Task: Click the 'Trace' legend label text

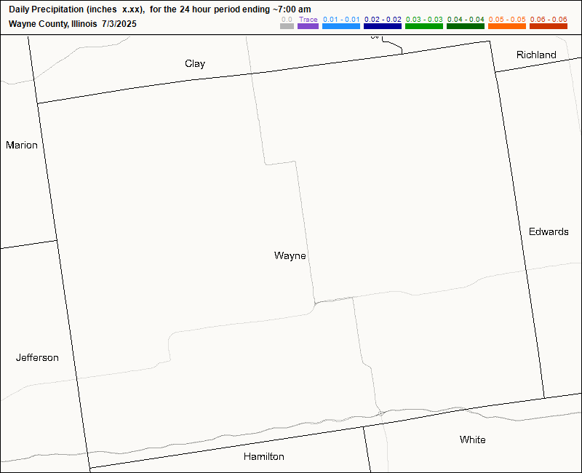Action: click(308, 20)
